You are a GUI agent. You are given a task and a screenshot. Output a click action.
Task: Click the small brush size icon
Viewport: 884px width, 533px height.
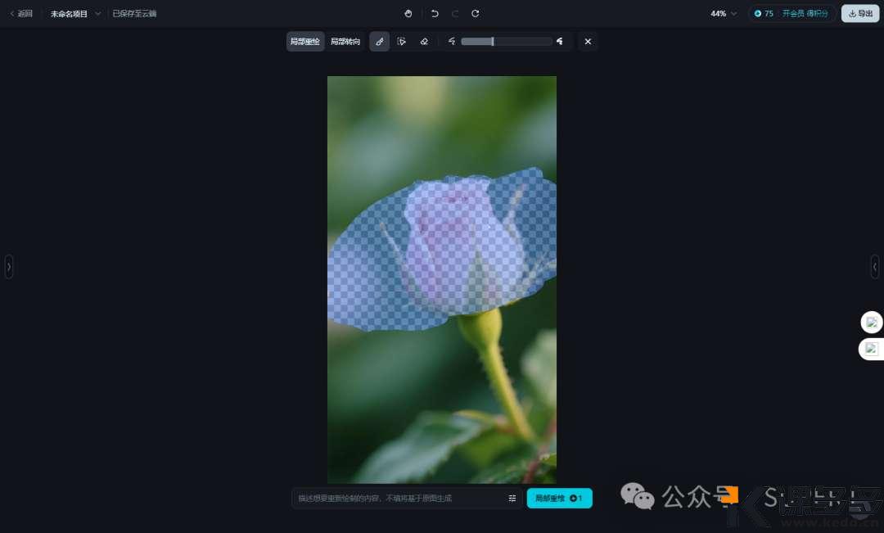(x=451, y=42)
